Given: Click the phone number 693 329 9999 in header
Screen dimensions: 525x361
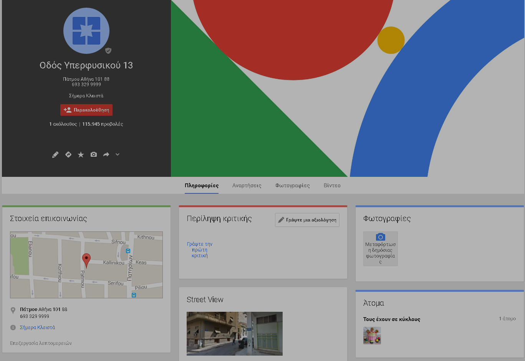Looking at the screenshot, I should pos(86,85).
